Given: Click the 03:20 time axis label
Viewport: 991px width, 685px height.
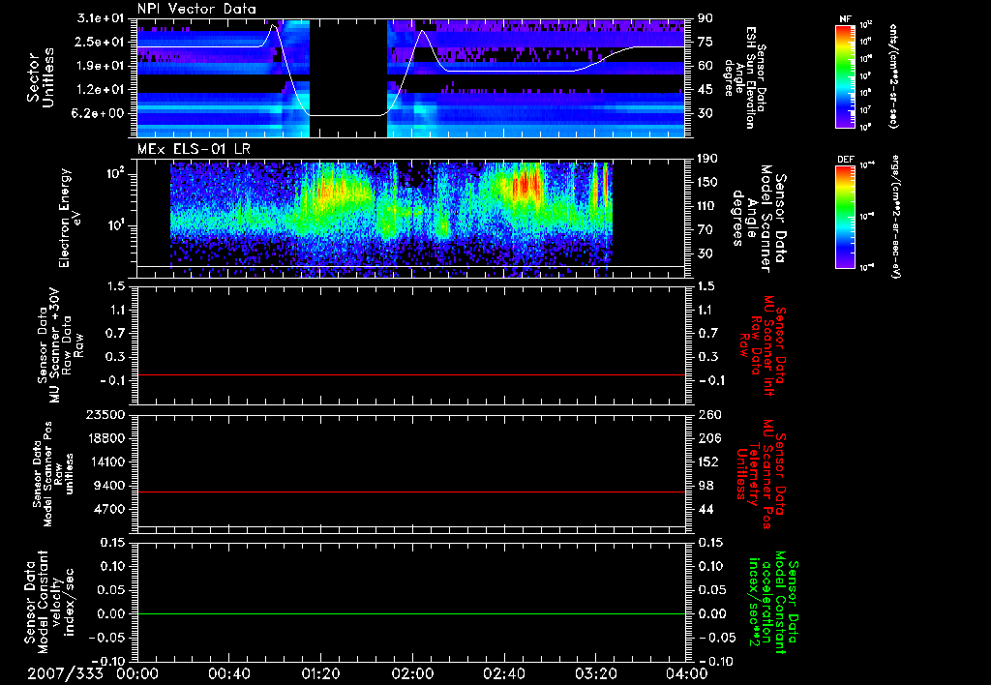Looking at the screenshot, I should pos(595,673).
